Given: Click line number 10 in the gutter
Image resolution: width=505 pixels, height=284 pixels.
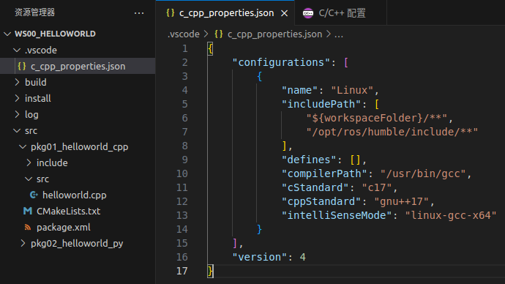Looking at the screenshot, I should [182, 173].
